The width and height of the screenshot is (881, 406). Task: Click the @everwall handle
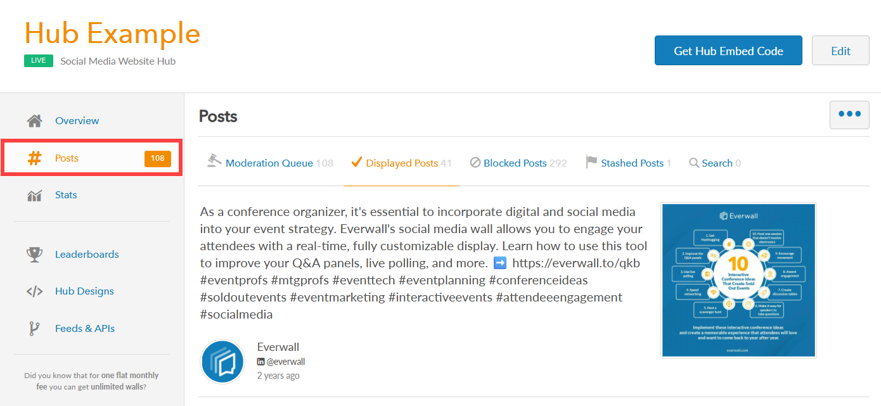coord(285,362)
